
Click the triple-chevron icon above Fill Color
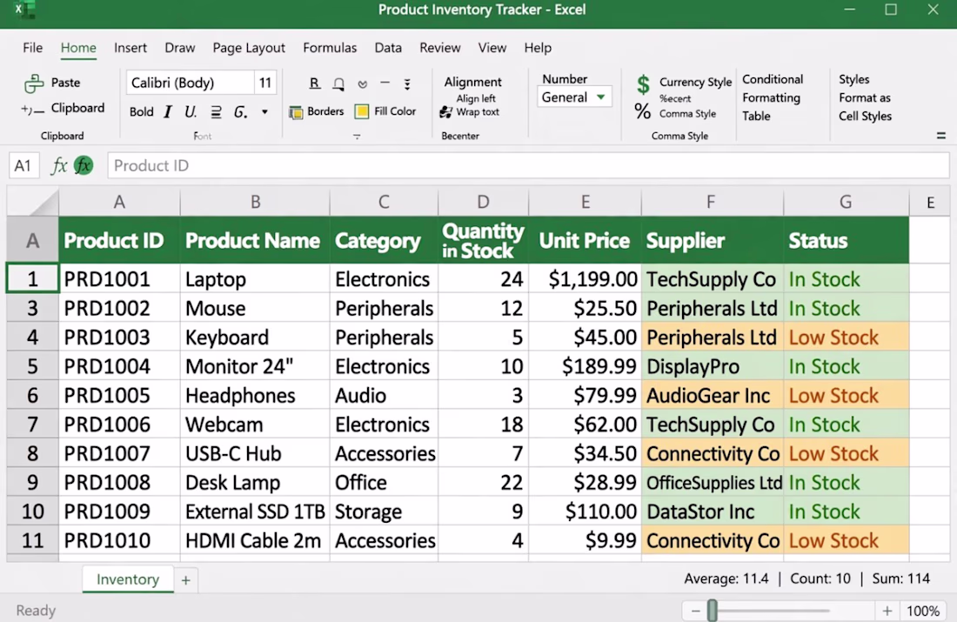407,84
